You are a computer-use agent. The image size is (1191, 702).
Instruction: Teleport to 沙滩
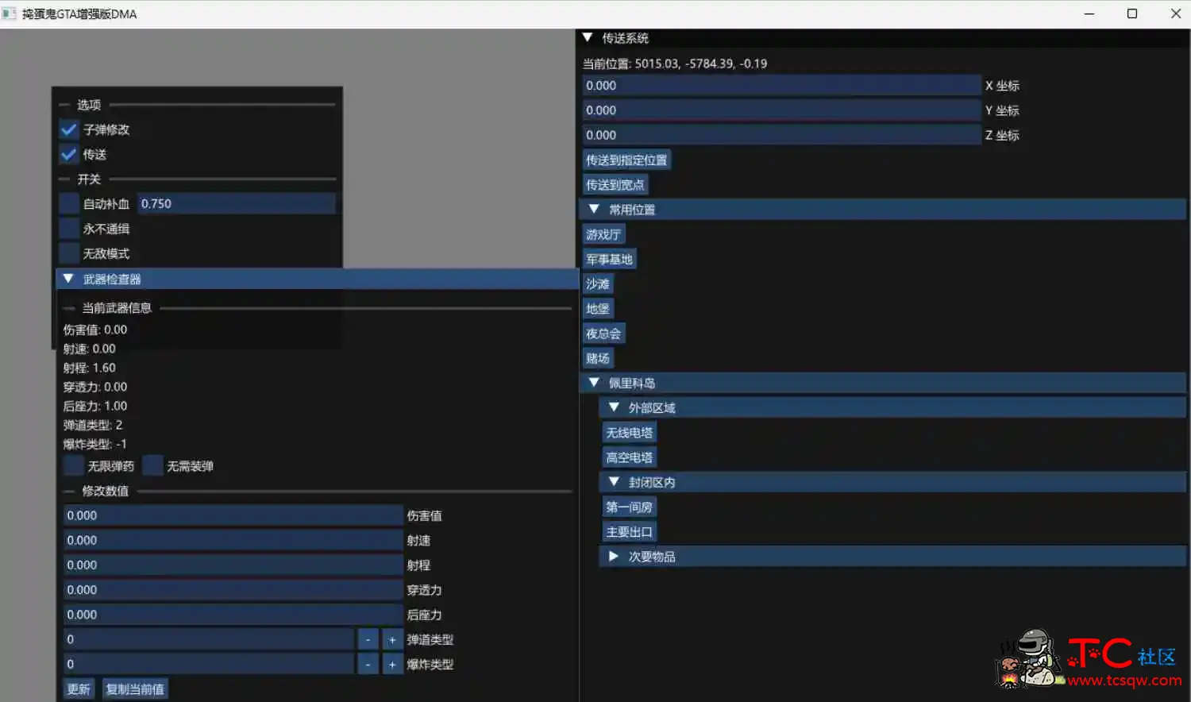[x=598, y=283]
